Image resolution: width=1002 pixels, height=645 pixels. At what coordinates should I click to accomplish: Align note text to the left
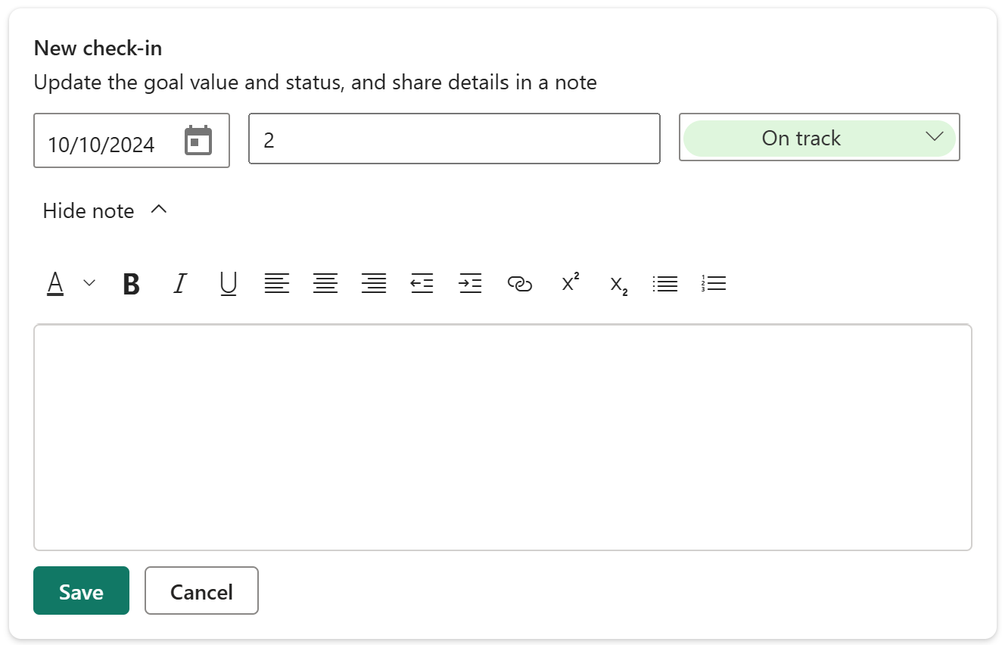pyautogui.click(x=277, y=284)
